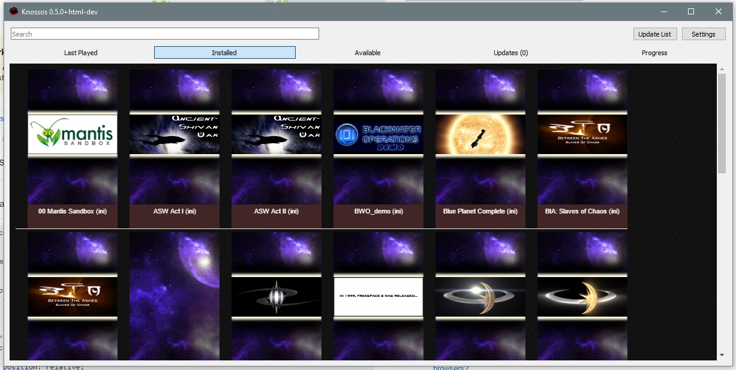Open the Settings button
This screenshot has height=370, width=736.
(704, 34)
